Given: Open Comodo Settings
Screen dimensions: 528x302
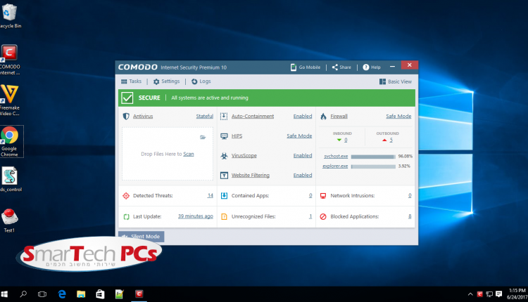Looking at the screenshot, I should tap(166, 81).
